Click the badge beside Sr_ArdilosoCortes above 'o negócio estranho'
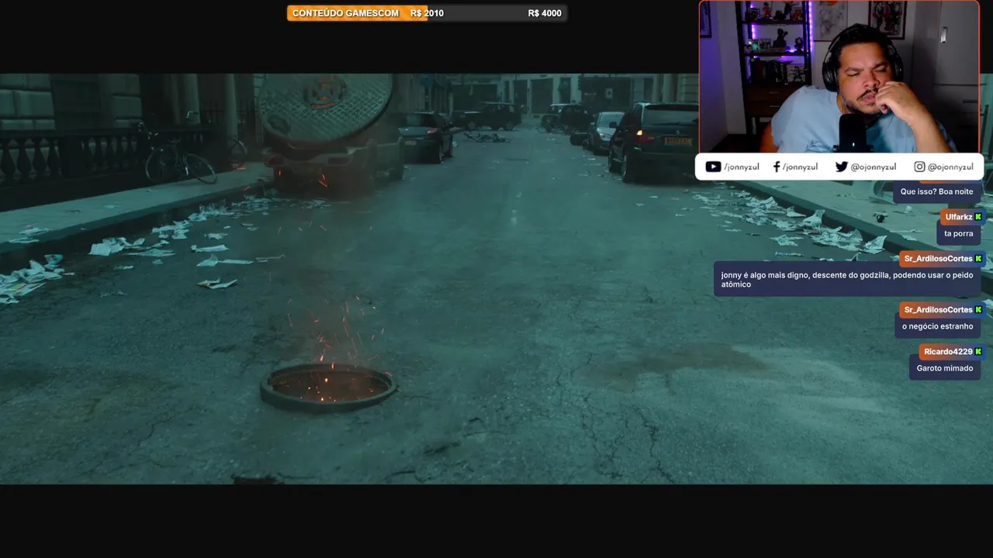993x558 pixels. (978, 310)
